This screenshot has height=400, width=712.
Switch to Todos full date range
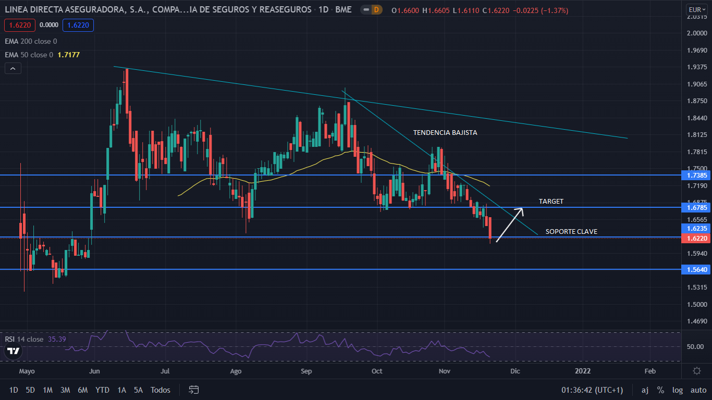tap(160, 390)
